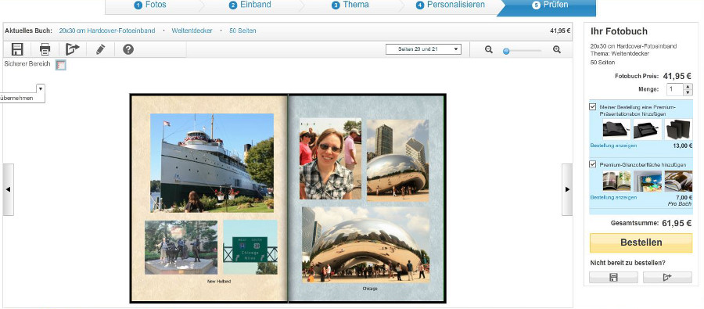704x309 pixels.
Task: Go to the Thema step tab
Action: [350, 5]
